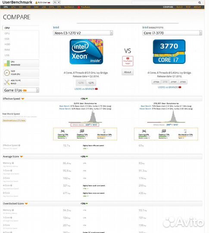Open the YouTube button below VS
This screenshot has width=209, height=233.
coord(128,61)
